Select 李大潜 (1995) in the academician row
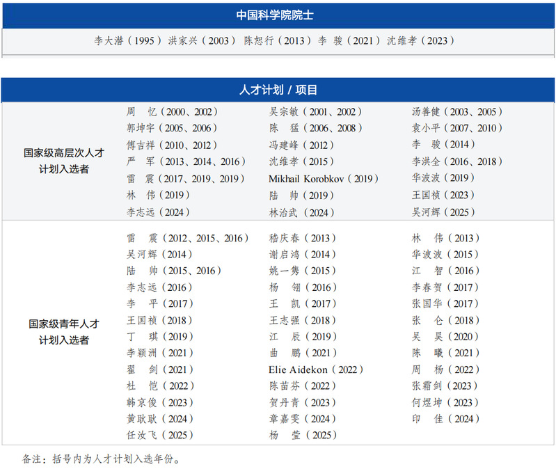 pos(128,41)
